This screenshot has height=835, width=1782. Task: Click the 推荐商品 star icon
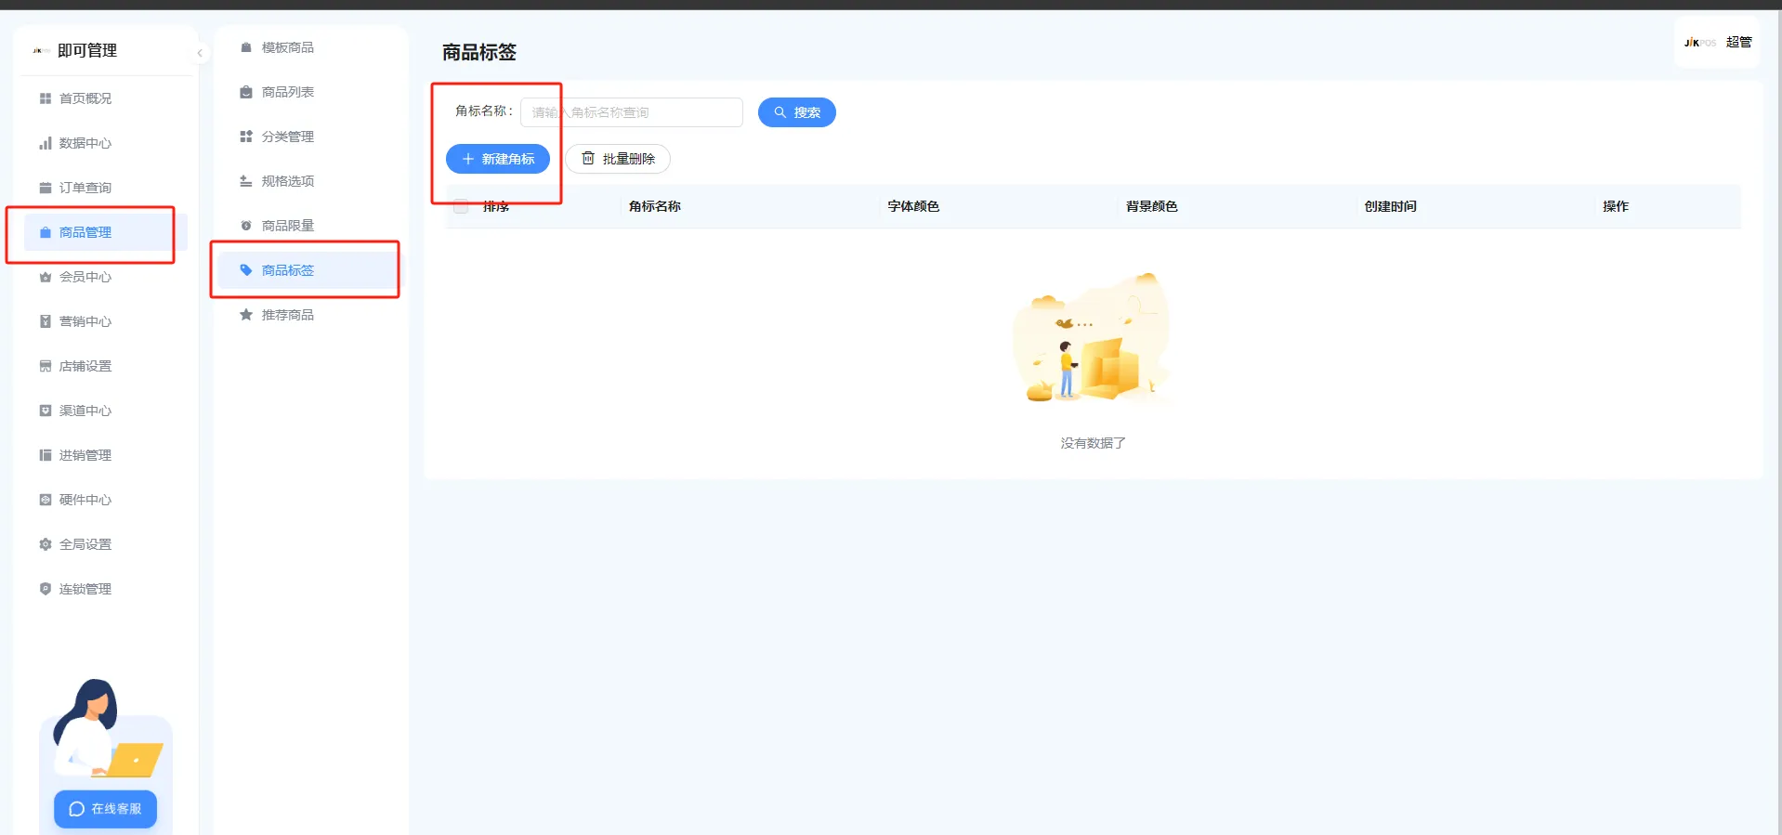246,315
